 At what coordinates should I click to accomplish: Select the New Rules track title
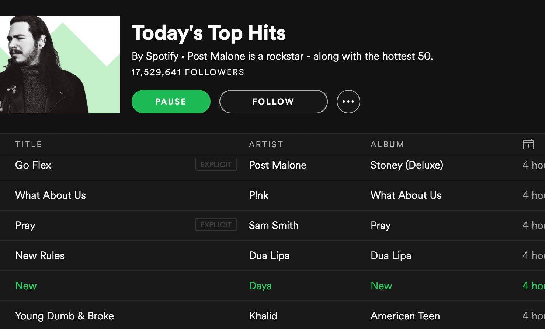tap(40, 255)
